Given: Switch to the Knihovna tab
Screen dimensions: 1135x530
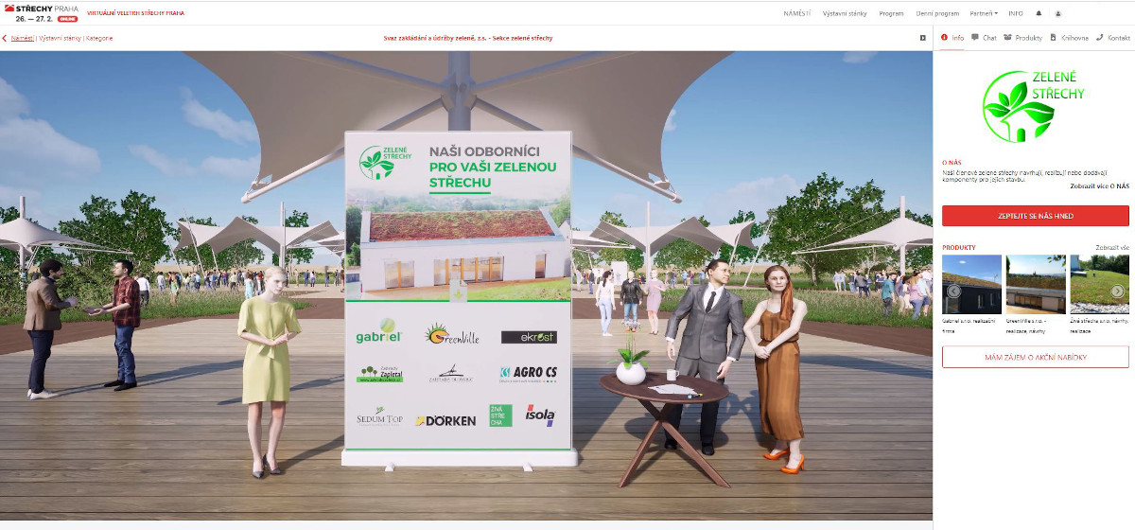Looking at the screenshot, I should point(1069,38).
